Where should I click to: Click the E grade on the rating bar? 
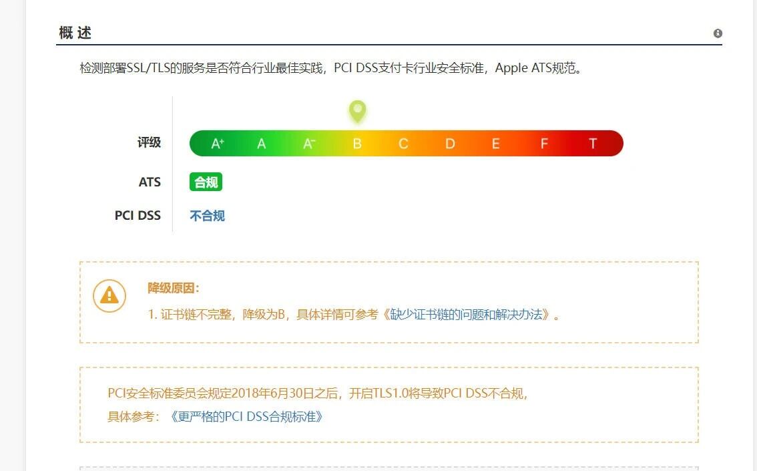[x=495, y=144]
